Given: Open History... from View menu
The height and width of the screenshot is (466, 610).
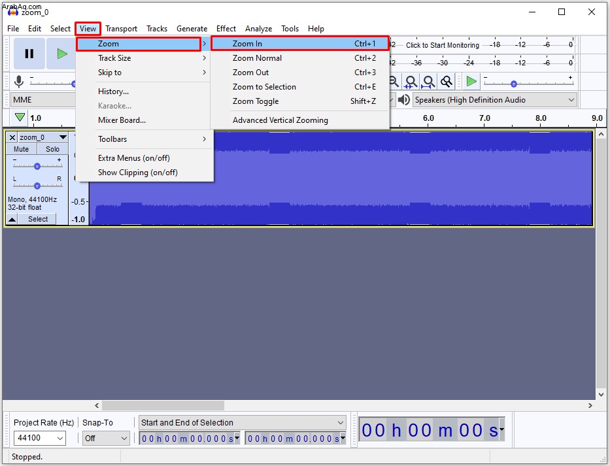Looking at the screenshot, I should [143, 92].
